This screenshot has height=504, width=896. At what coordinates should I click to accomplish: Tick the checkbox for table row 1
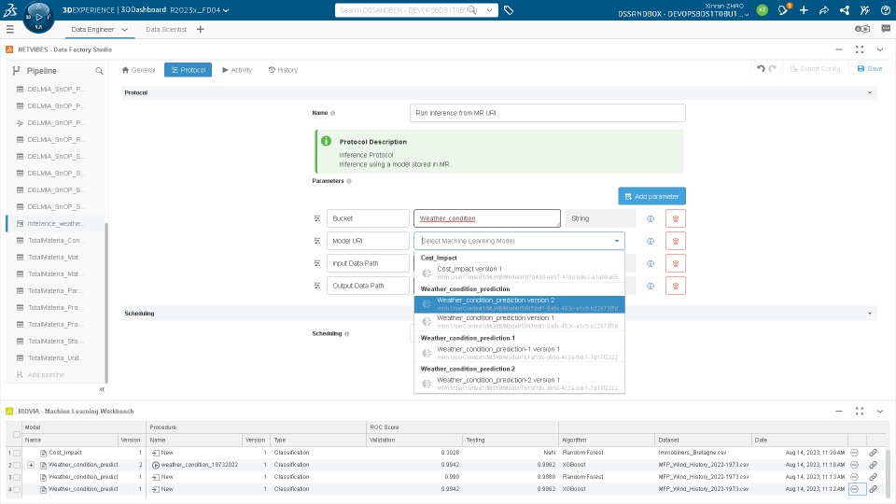tap(17, 453)
